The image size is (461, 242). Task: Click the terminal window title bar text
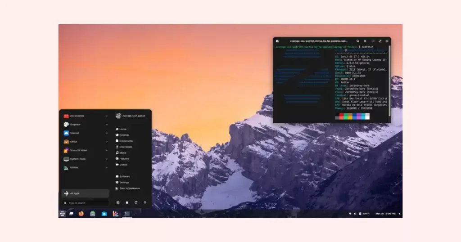click(x=319, y=41)
